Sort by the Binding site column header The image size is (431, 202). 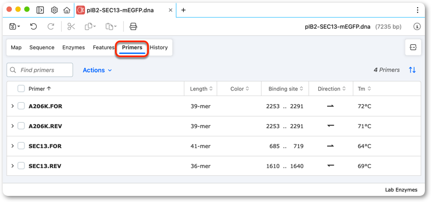point(285,89)
